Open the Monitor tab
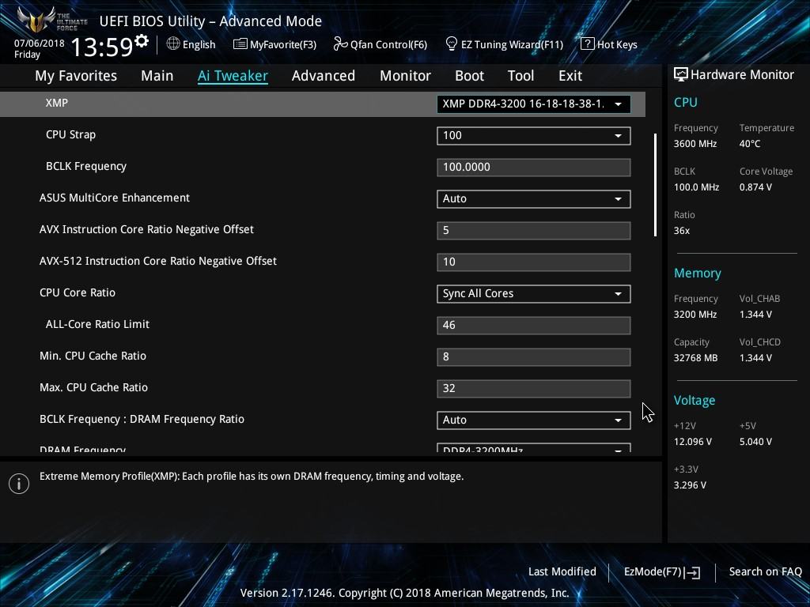Screen dimensions: 810x607 pyautogui.click(x=406, y=76)
